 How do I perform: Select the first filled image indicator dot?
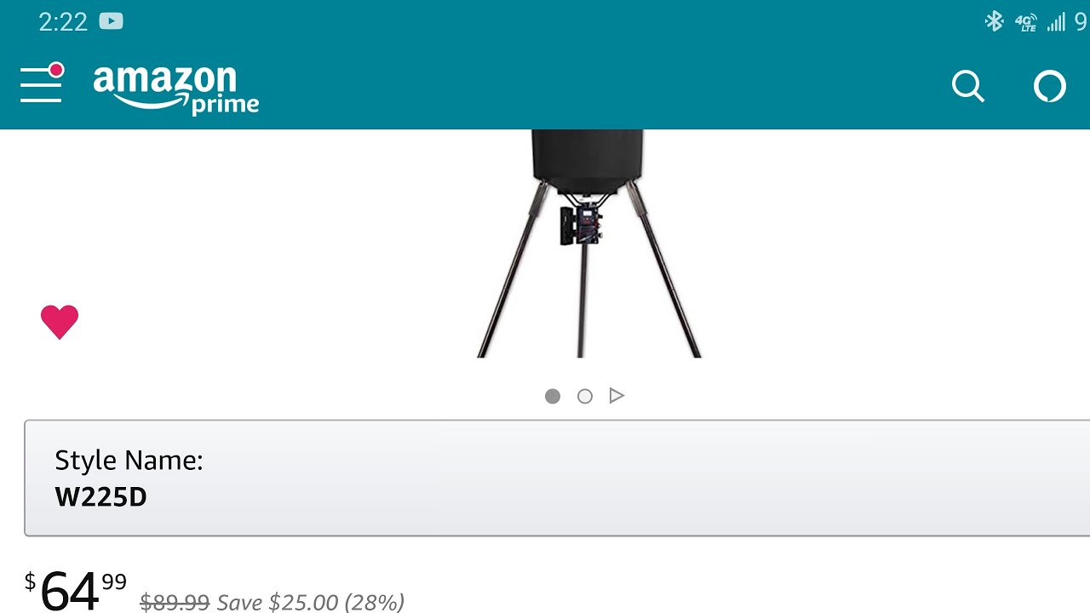(553, 396)
